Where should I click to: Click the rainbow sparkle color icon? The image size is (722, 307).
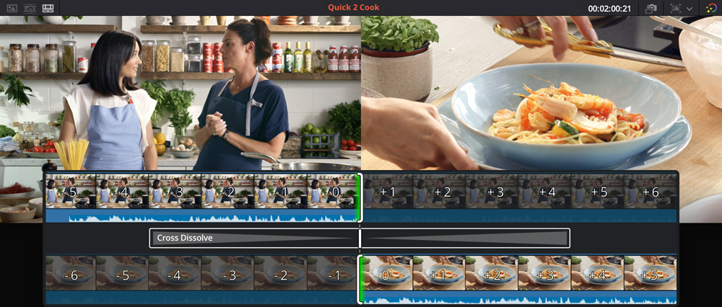711,8
